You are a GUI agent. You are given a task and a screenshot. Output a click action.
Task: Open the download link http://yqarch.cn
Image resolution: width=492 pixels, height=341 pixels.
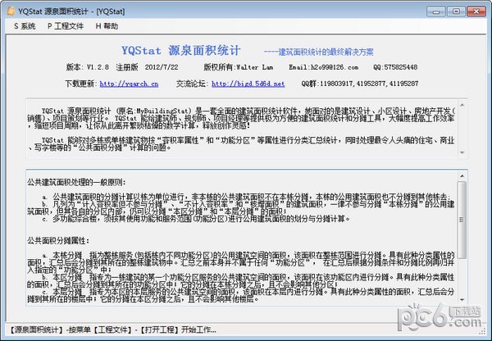click(x=129, y=84)
